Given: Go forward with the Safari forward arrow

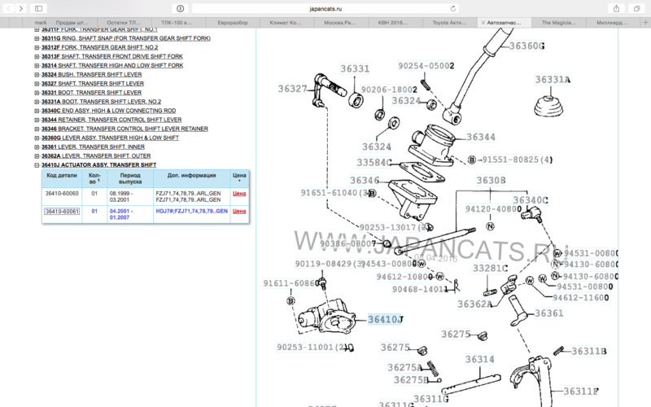Looking at the screenshot, I should (x=21, y=8).
